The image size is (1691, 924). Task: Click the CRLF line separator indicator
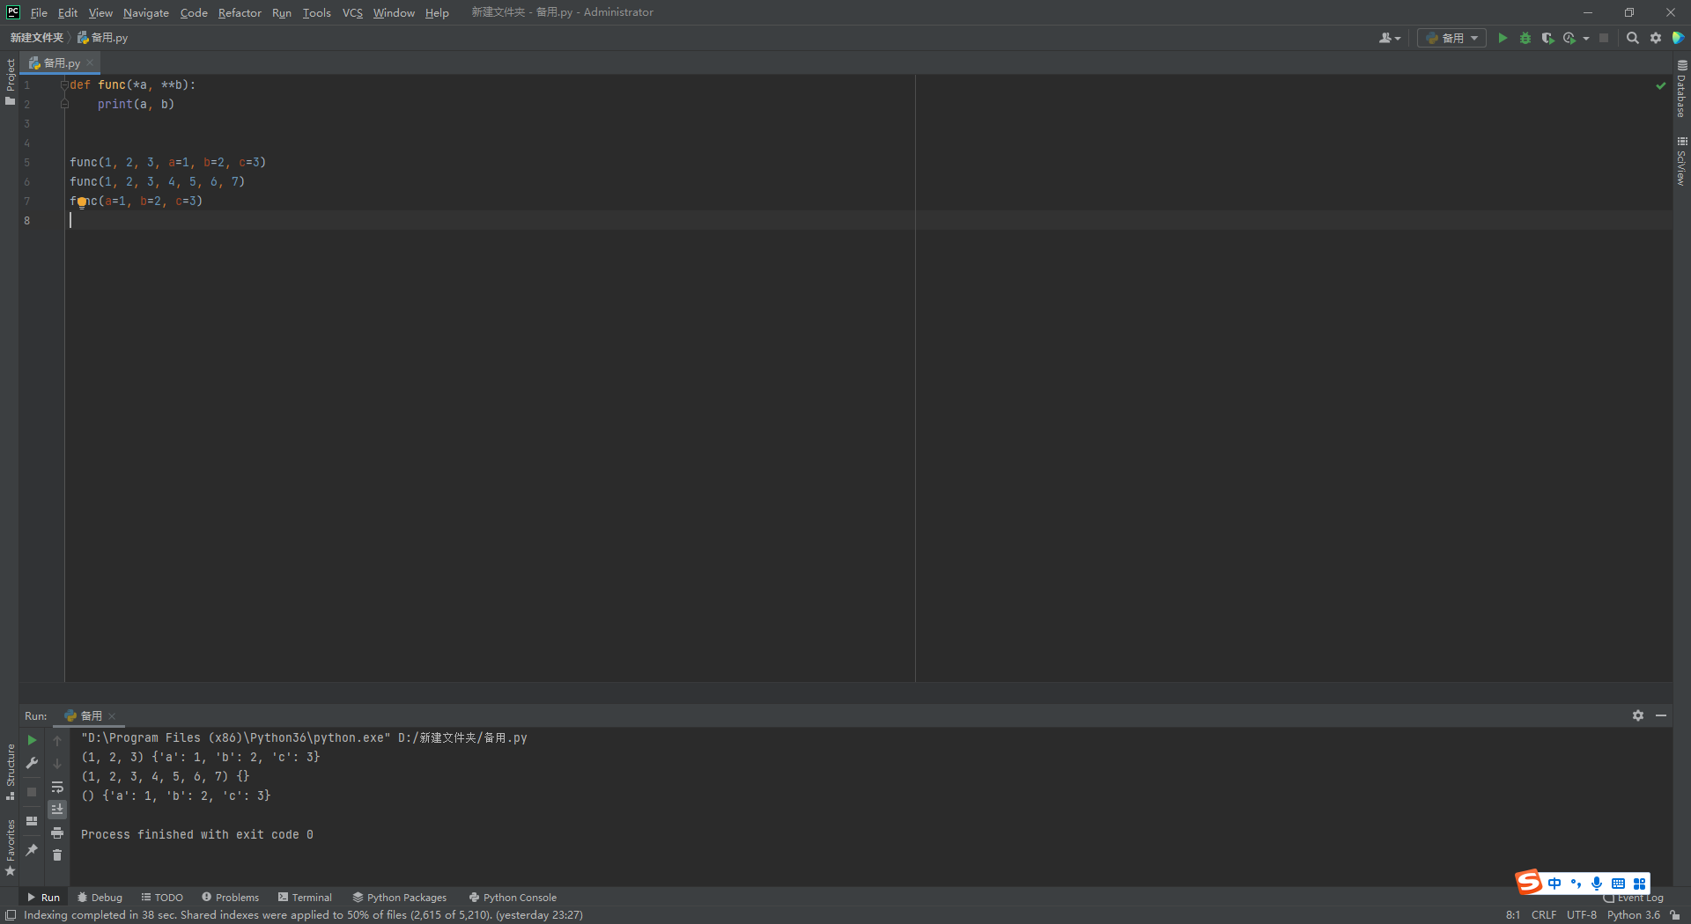pos(1543,915)
